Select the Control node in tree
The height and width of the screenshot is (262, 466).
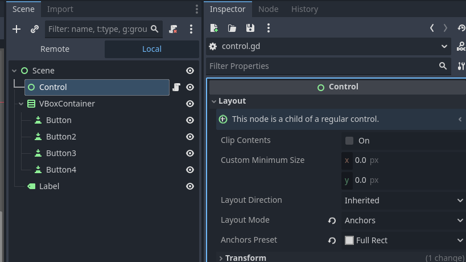click(97, 87)
